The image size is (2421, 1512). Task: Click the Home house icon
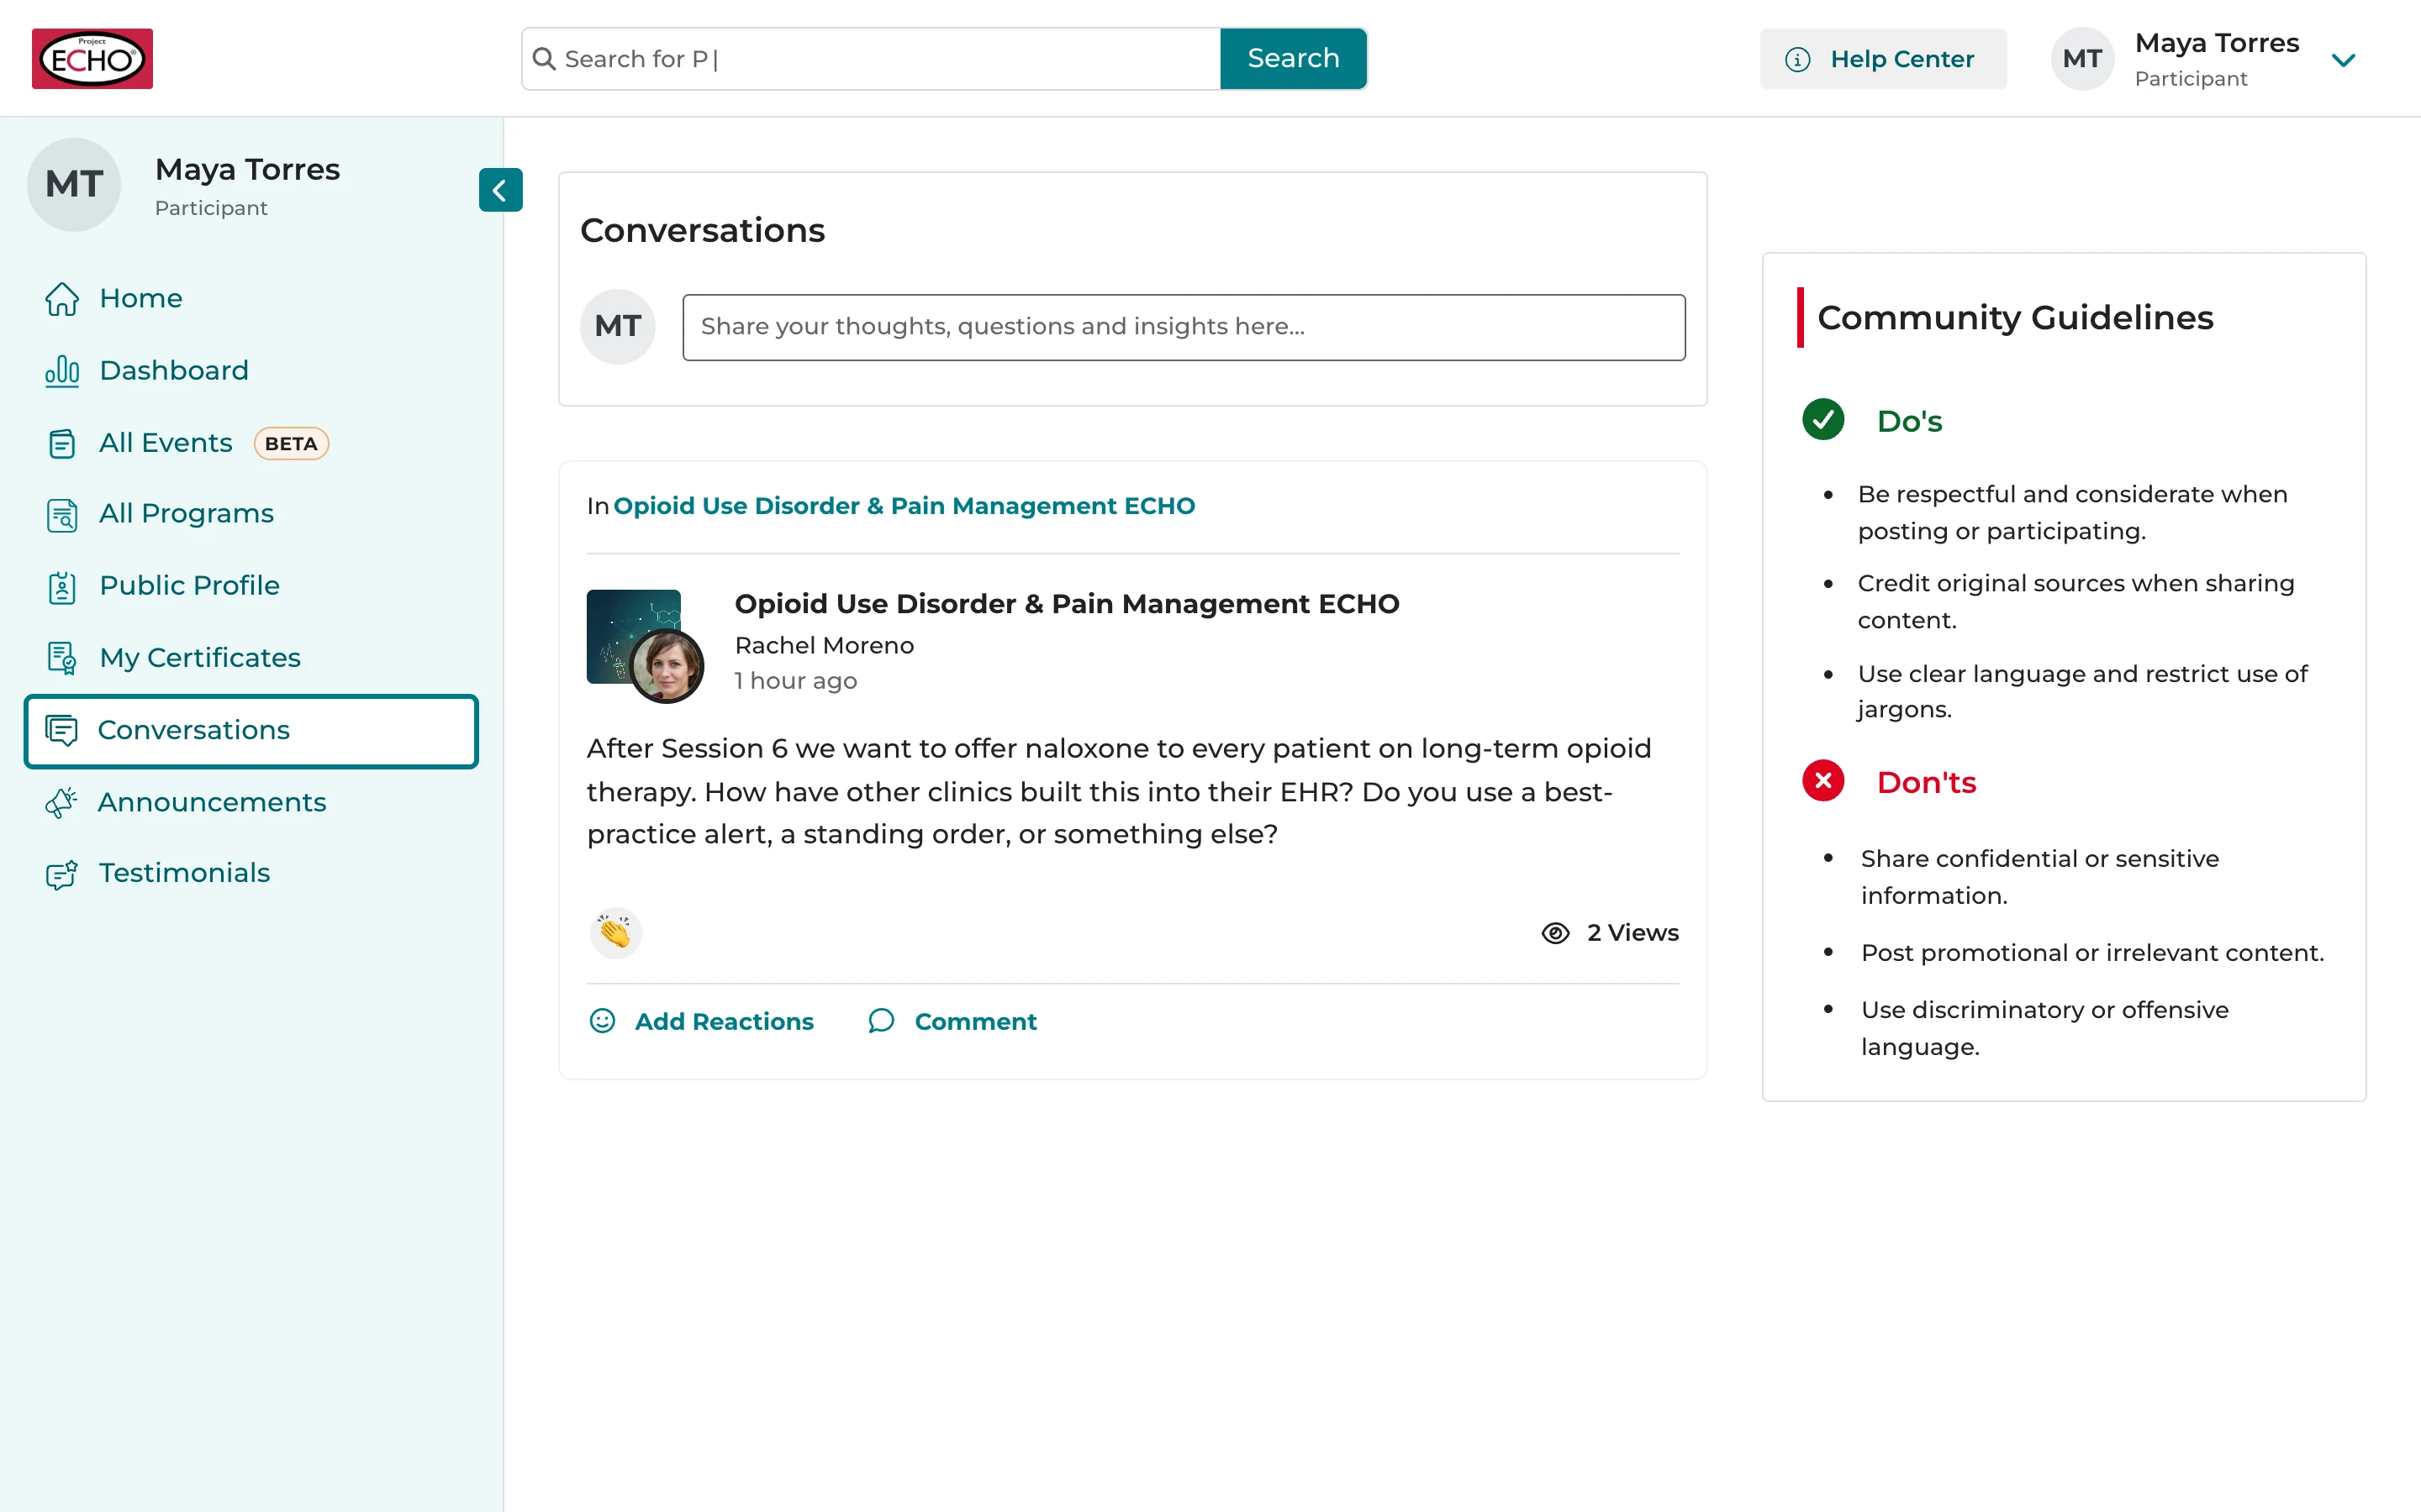click(62, 298)
